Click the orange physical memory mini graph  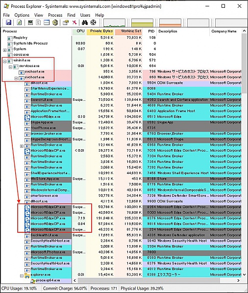coord(171,23)
